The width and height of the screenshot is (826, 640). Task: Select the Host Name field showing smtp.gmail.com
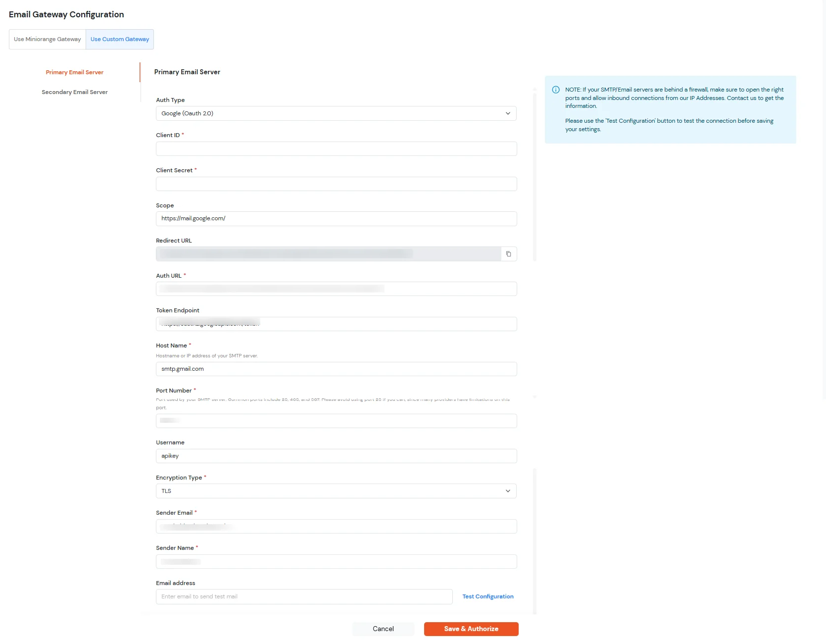tap(336, 369)
